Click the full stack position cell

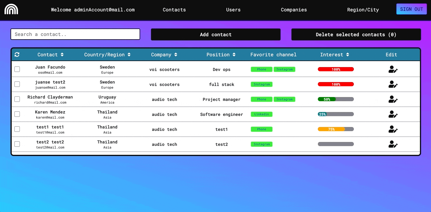(x=222, y=84)
